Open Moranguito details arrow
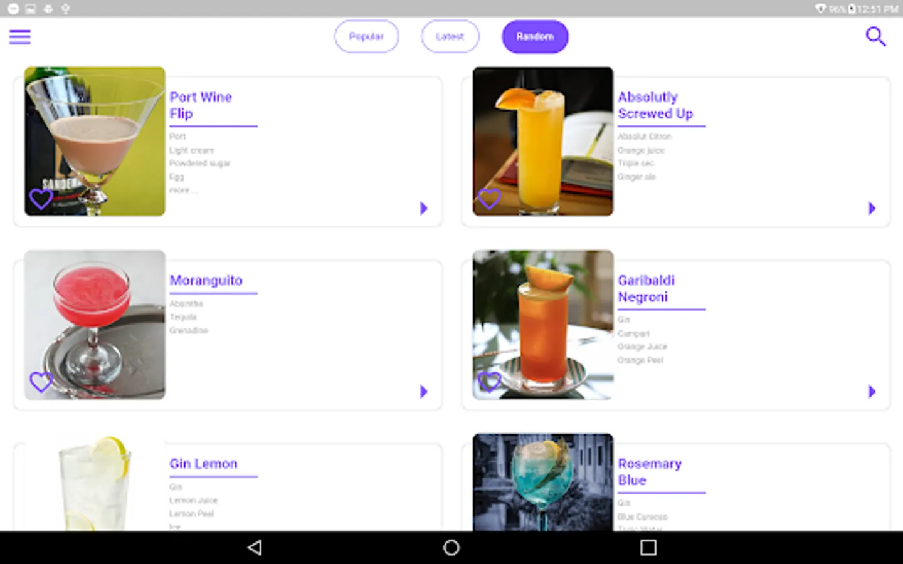 tap(424, 392)
